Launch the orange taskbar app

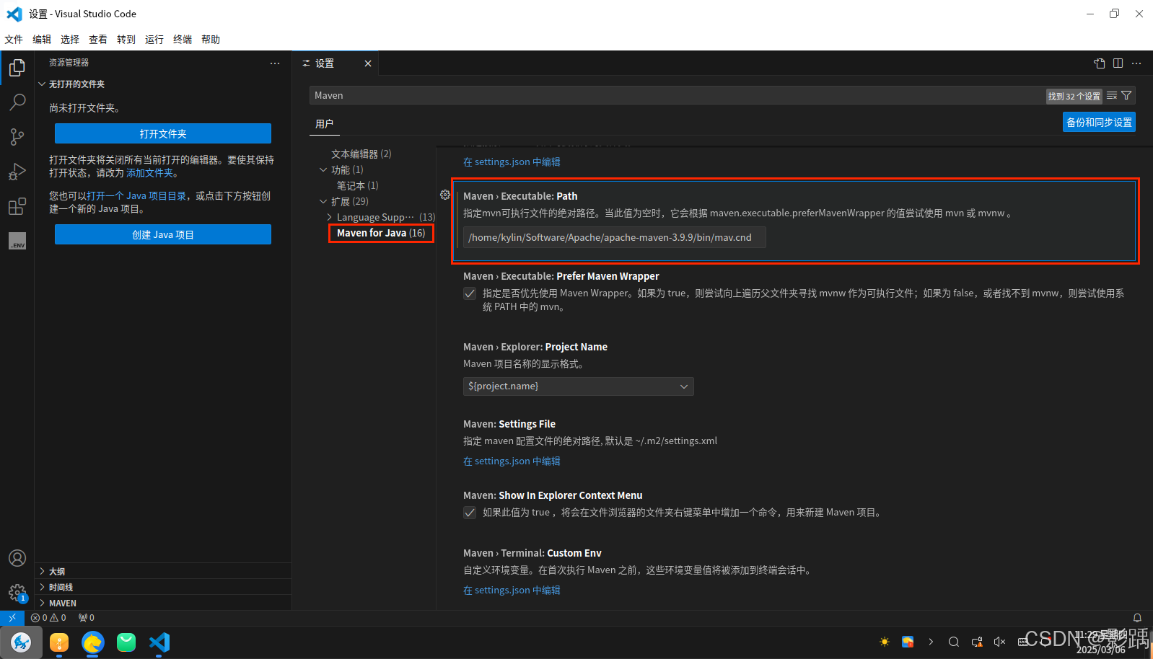(59, 642)
